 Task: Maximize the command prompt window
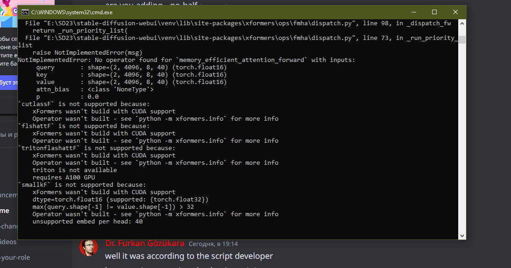point(433,12)
